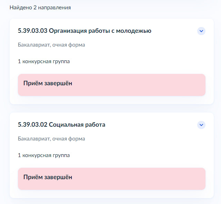Expand the Социальная работа chevron
The image size is (221, 204).
[201, 125]
